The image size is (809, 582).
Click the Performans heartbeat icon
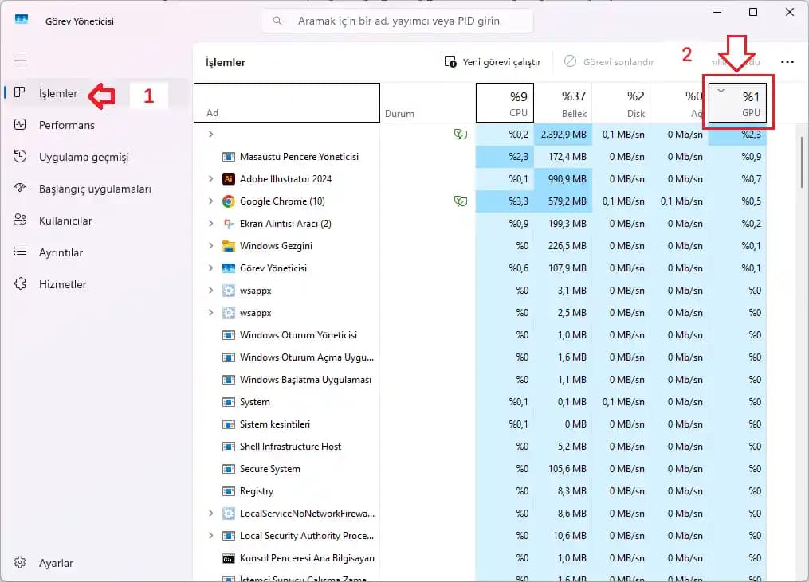point(20,125)
